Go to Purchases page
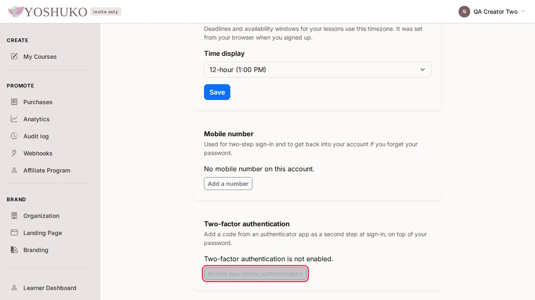Screen dimensions: 535x300 (x=50, y=102)
